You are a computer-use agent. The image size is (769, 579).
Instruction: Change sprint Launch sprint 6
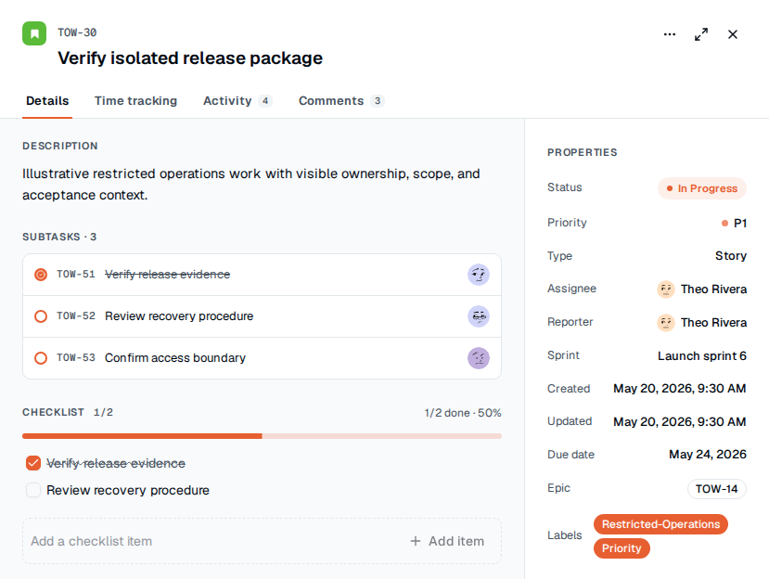click(702, 355)
